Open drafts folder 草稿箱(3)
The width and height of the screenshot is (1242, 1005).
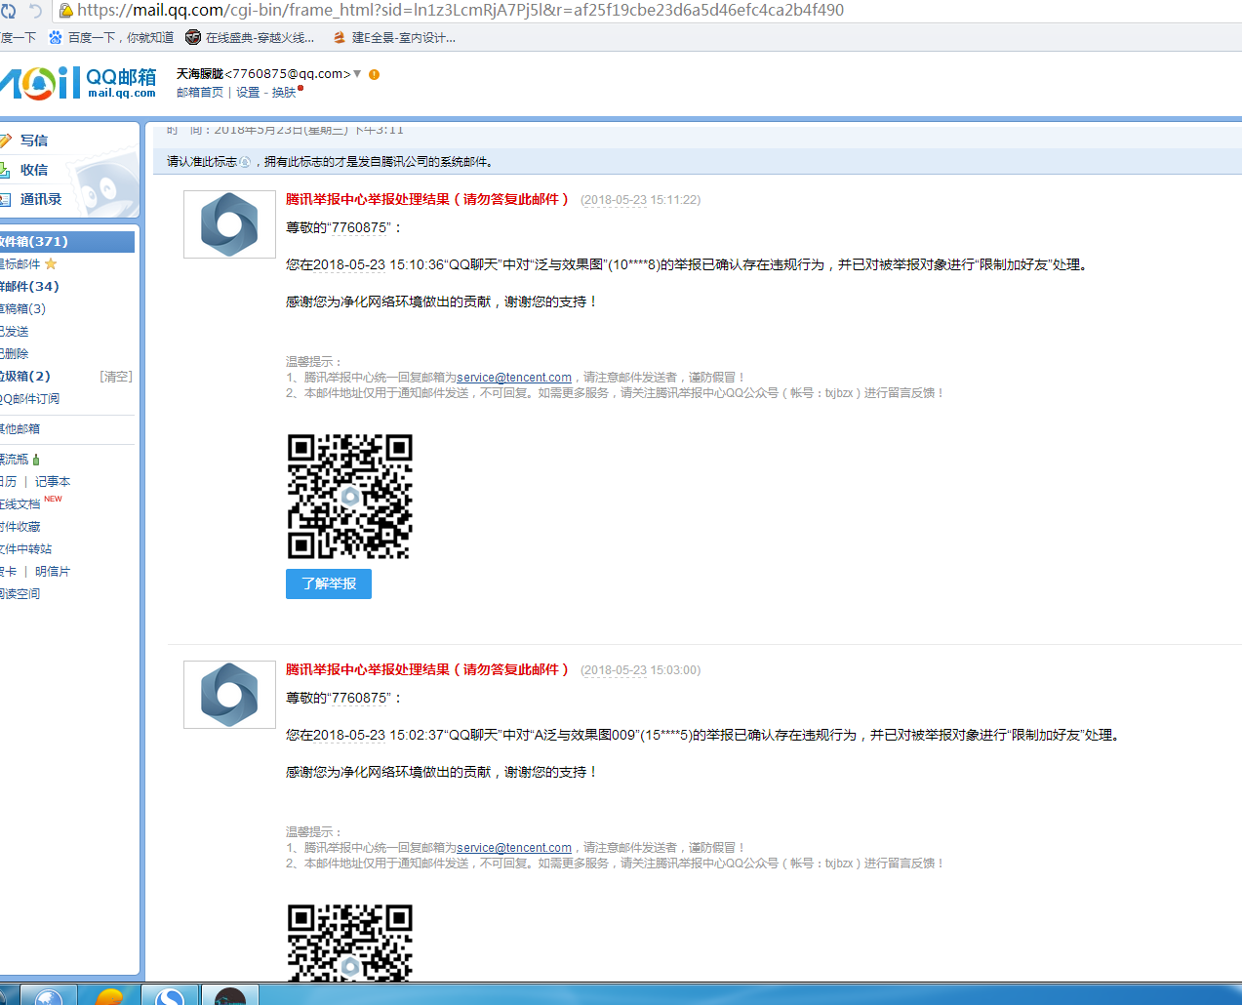(23, 309)
